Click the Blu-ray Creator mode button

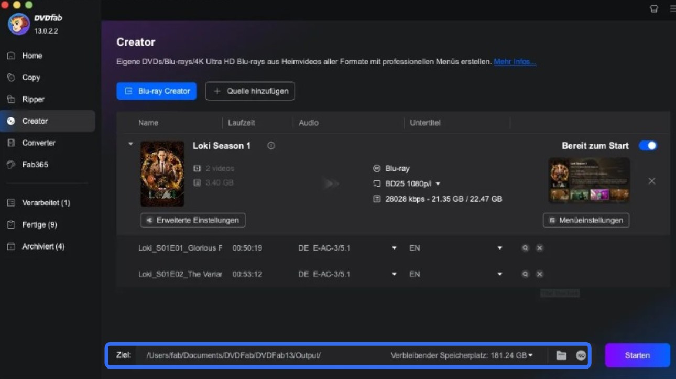click(x=157, y=91)
